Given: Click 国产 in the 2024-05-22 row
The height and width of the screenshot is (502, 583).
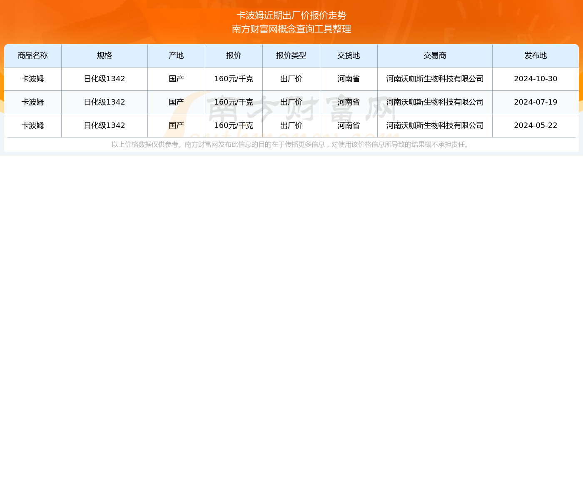Looking at the screenshot, I should [176, 125].
